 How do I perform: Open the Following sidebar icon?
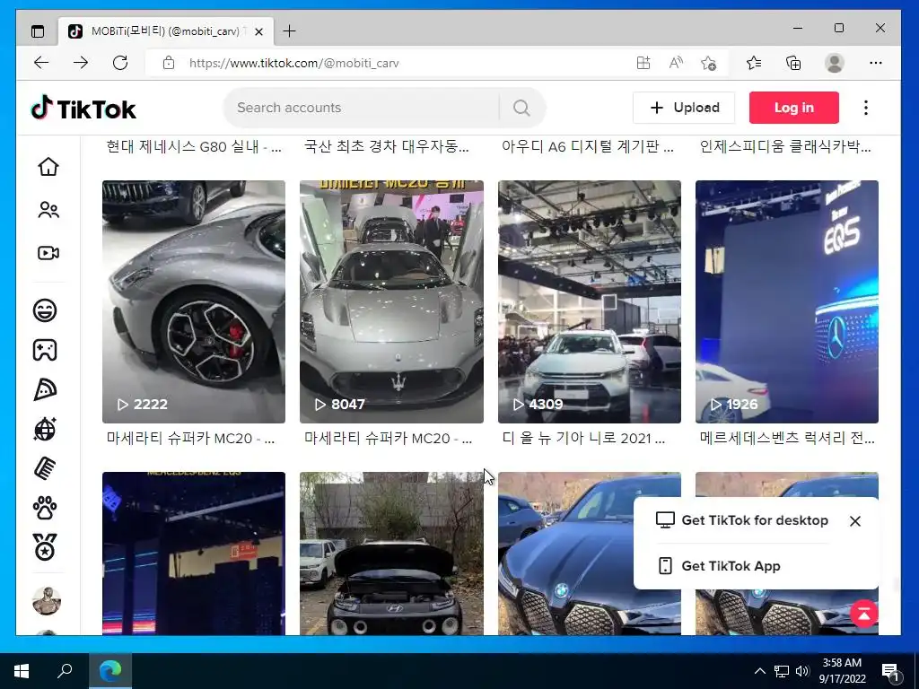point(48,210)
